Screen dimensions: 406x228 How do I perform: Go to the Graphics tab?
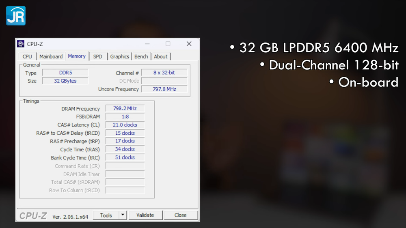(x=120, y=56)
